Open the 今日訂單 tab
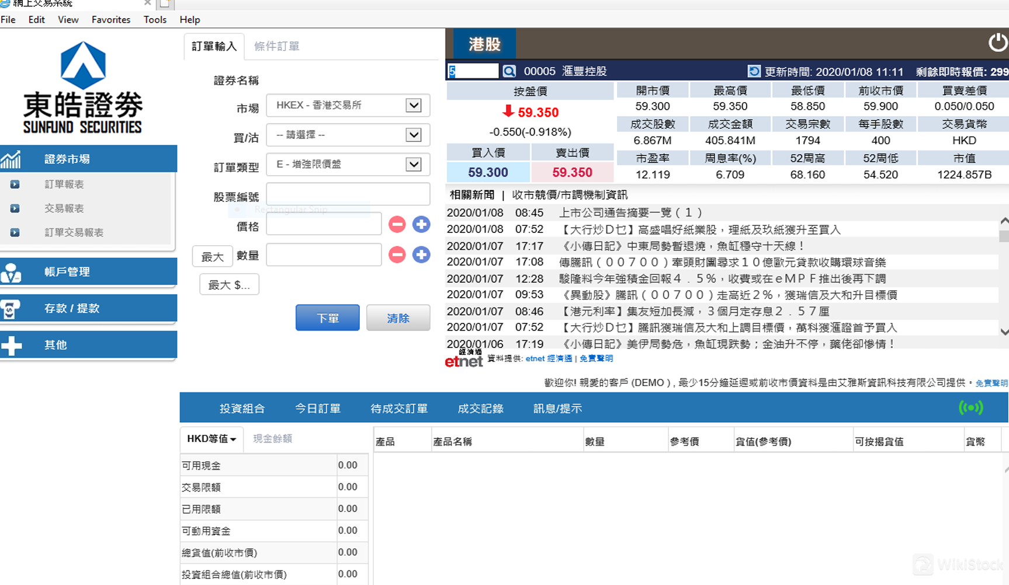Screen dimensions: 1009x585 click(x=318, y=409)
